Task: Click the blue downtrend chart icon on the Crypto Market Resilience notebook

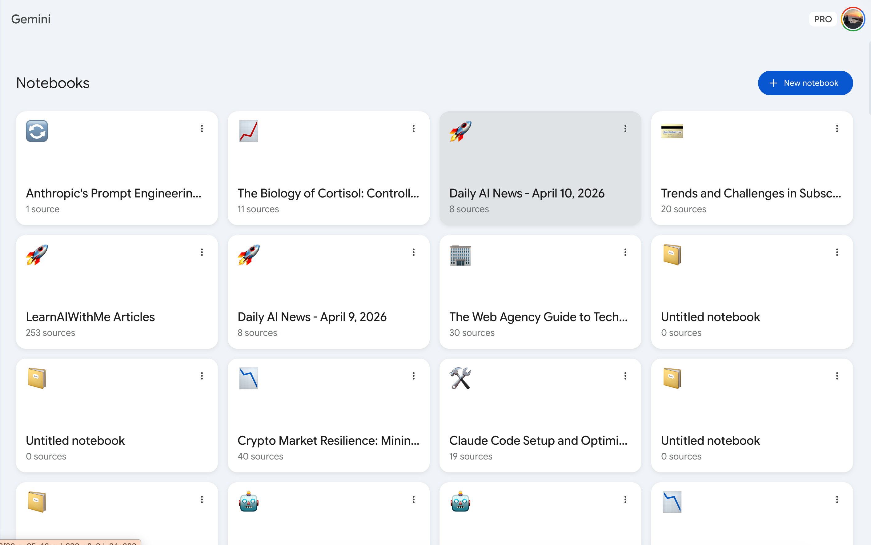Action: (248, 379)
